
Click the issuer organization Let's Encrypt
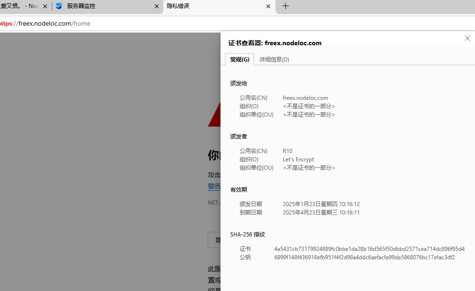coord(298,159)
